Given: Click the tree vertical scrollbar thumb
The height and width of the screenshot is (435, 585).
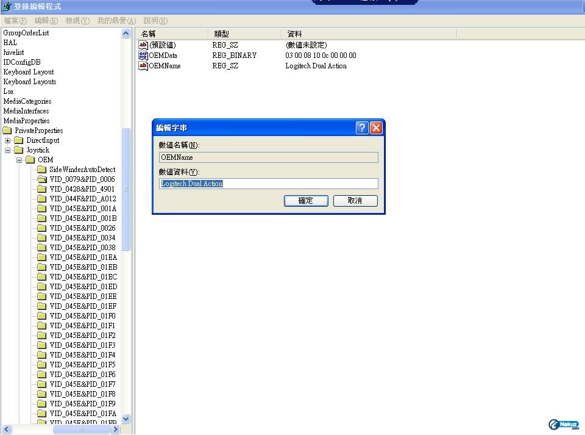Looking at the screenshot, I should tap(126, 189).
